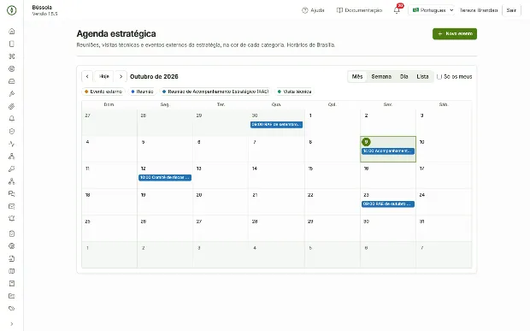
Task: Open the notifications bell with red badge
Action: pyautogui.click(x=397, y=10)
